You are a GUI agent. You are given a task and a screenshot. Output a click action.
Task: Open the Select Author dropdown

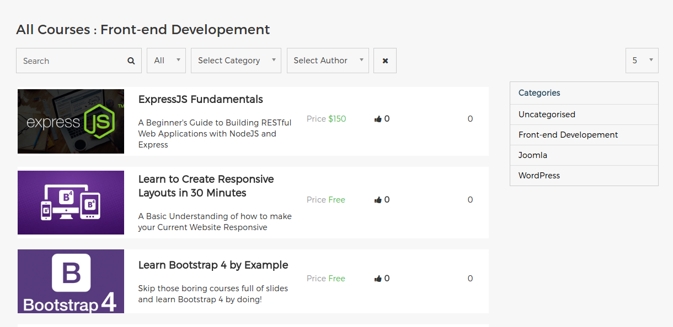click(x=328, y=61)
